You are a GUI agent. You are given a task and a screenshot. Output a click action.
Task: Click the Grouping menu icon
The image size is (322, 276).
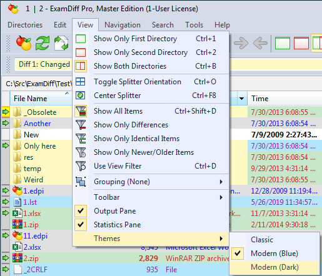click(x=81, y=182)
